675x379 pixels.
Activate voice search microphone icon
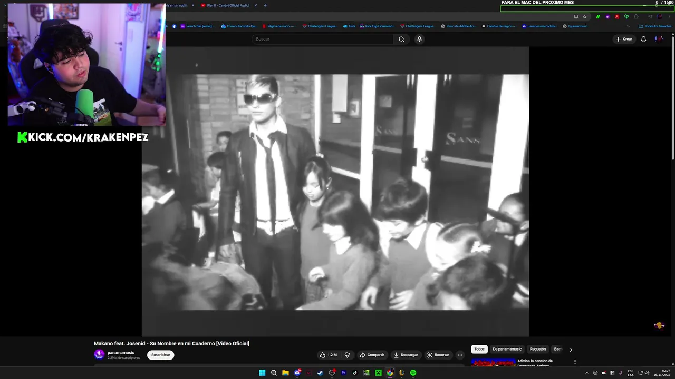click(419, 39)
